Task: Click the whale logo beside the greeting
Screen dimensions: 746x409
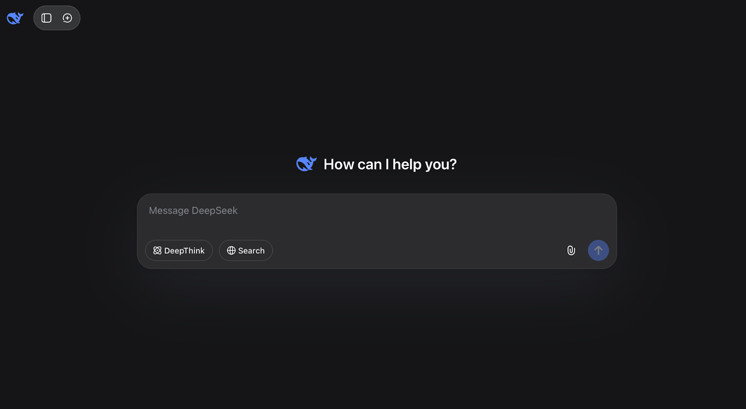Action: tap(306, 164)
